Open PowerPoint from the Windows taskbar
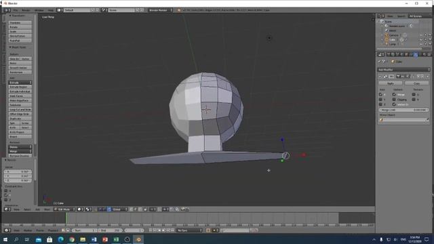434x244 pixels. tap(105, 239)
